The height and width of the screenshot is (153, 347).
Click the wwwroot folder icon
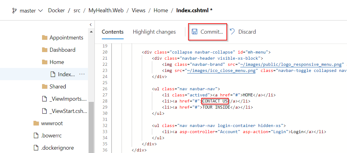(x=36, y=123)
